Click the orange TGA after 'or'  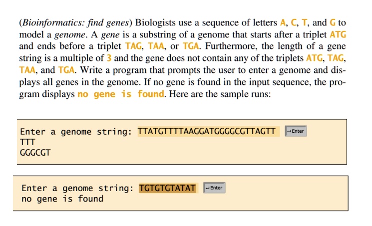tap(191, 46)
